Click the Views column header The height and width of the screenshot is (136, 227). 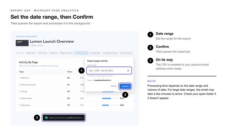(x=70, y=72)
